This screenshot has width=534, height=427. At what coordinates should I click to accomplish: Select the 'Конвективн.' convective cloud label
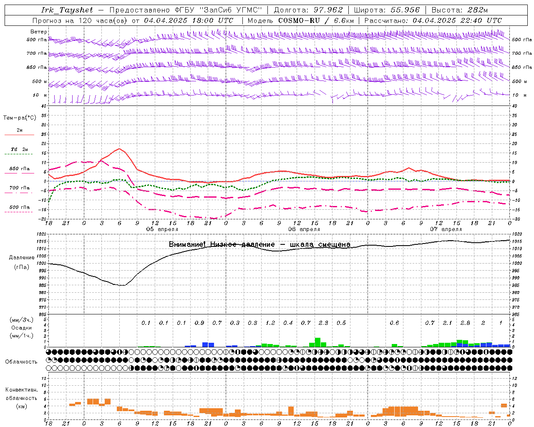click(21, 390)
